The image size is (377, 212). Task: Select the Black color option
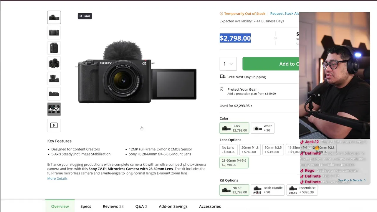click(234, 128)
